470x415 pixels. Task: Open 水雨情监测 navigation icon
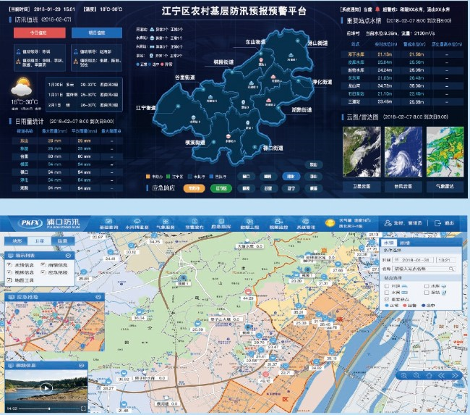coord(137,222)
